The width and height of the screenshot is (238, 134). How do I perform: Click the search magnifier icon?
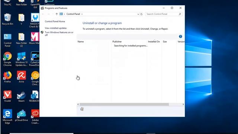point(180,14)
